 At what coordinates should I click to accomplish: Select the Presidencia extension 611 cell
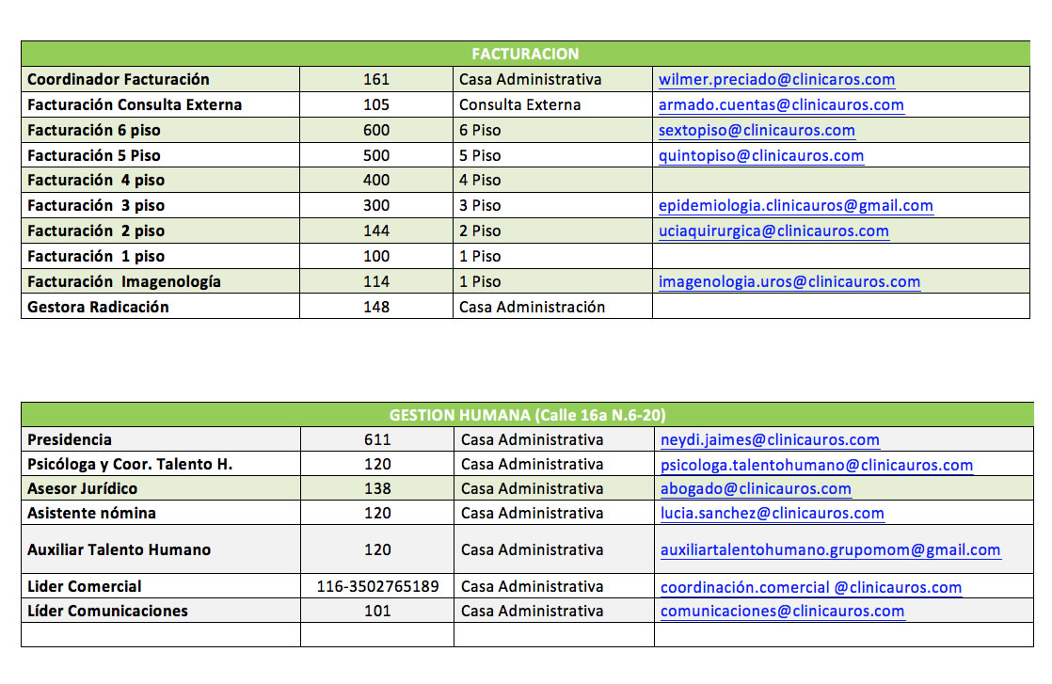377,439
